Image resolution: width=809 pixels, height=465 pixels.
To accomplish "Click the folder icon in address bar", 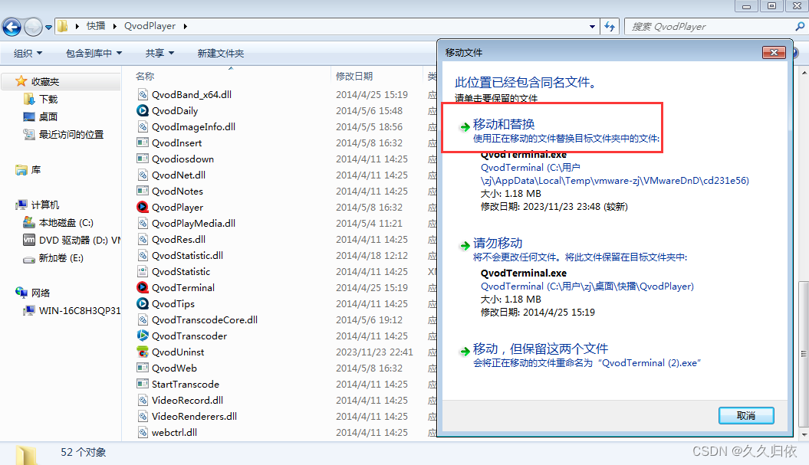I will click(62, 26).
